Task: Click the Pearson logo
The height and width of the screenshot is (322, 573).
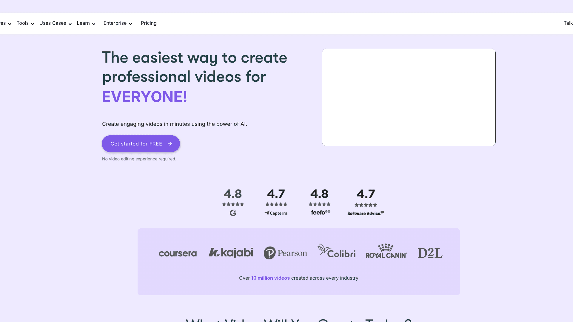Action: click(x=285, y=253)
